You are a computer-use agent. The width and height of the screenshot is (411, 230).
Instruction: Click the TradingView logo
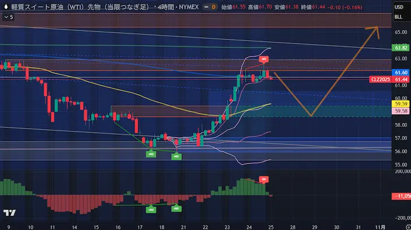tap(9, 213)
